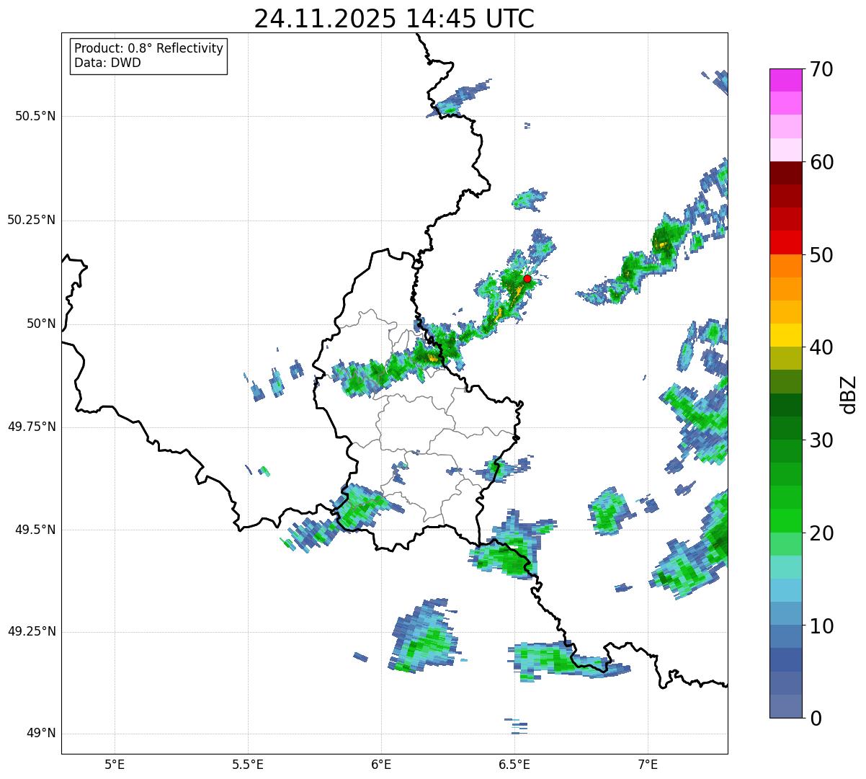The width and height of the screenshot is (866, 779).
Task: Click the 7°E longitude label
Action: pyautogui.click(x=648, y=764)
